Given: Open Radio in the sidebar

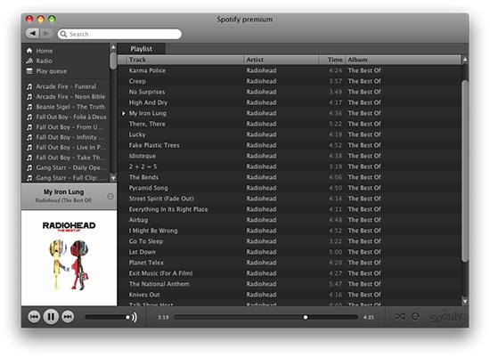Looking at the screenshot, I should click(x=44, y=61).
